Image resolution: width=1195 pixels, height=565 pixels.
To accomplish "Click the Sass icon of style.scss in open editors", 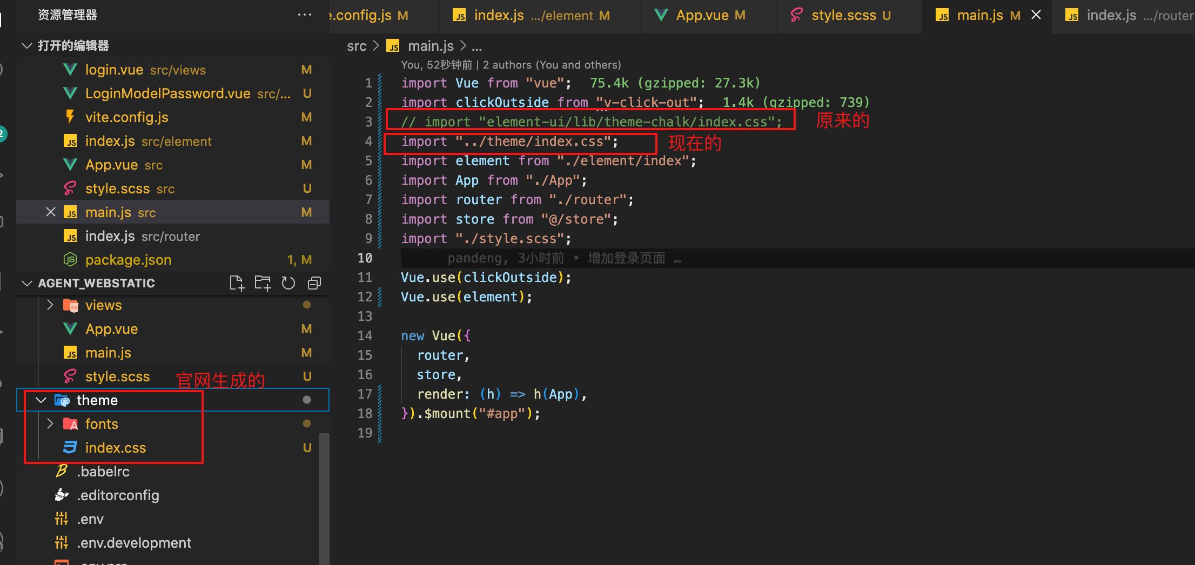I will coord(70,189).
